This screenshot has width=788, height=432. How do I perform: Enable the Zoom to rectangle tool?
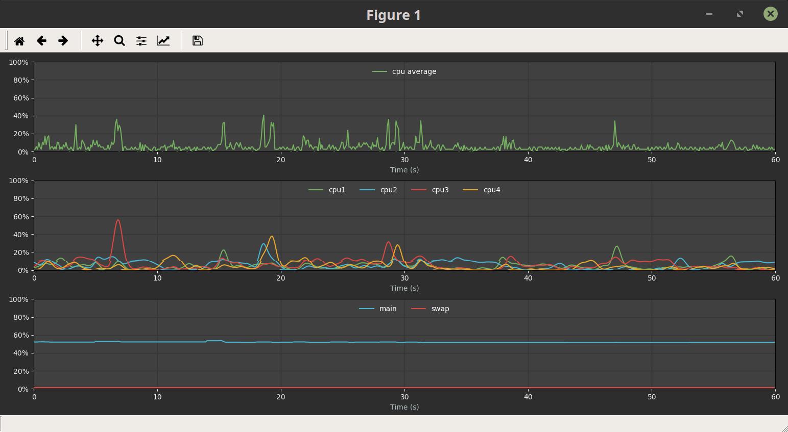click(119, 40)
